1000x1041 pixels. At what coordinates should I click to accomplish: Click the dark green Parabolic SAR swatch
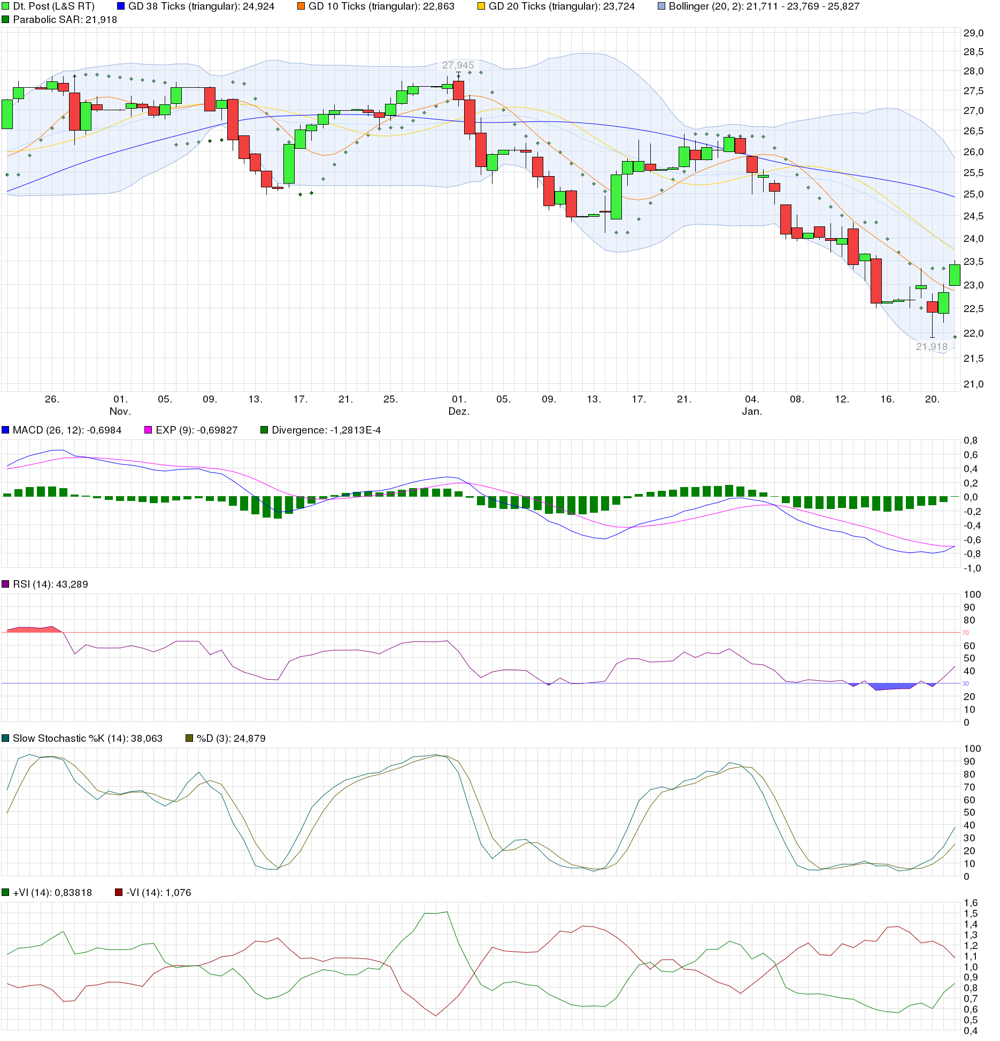tap(5, 19)
